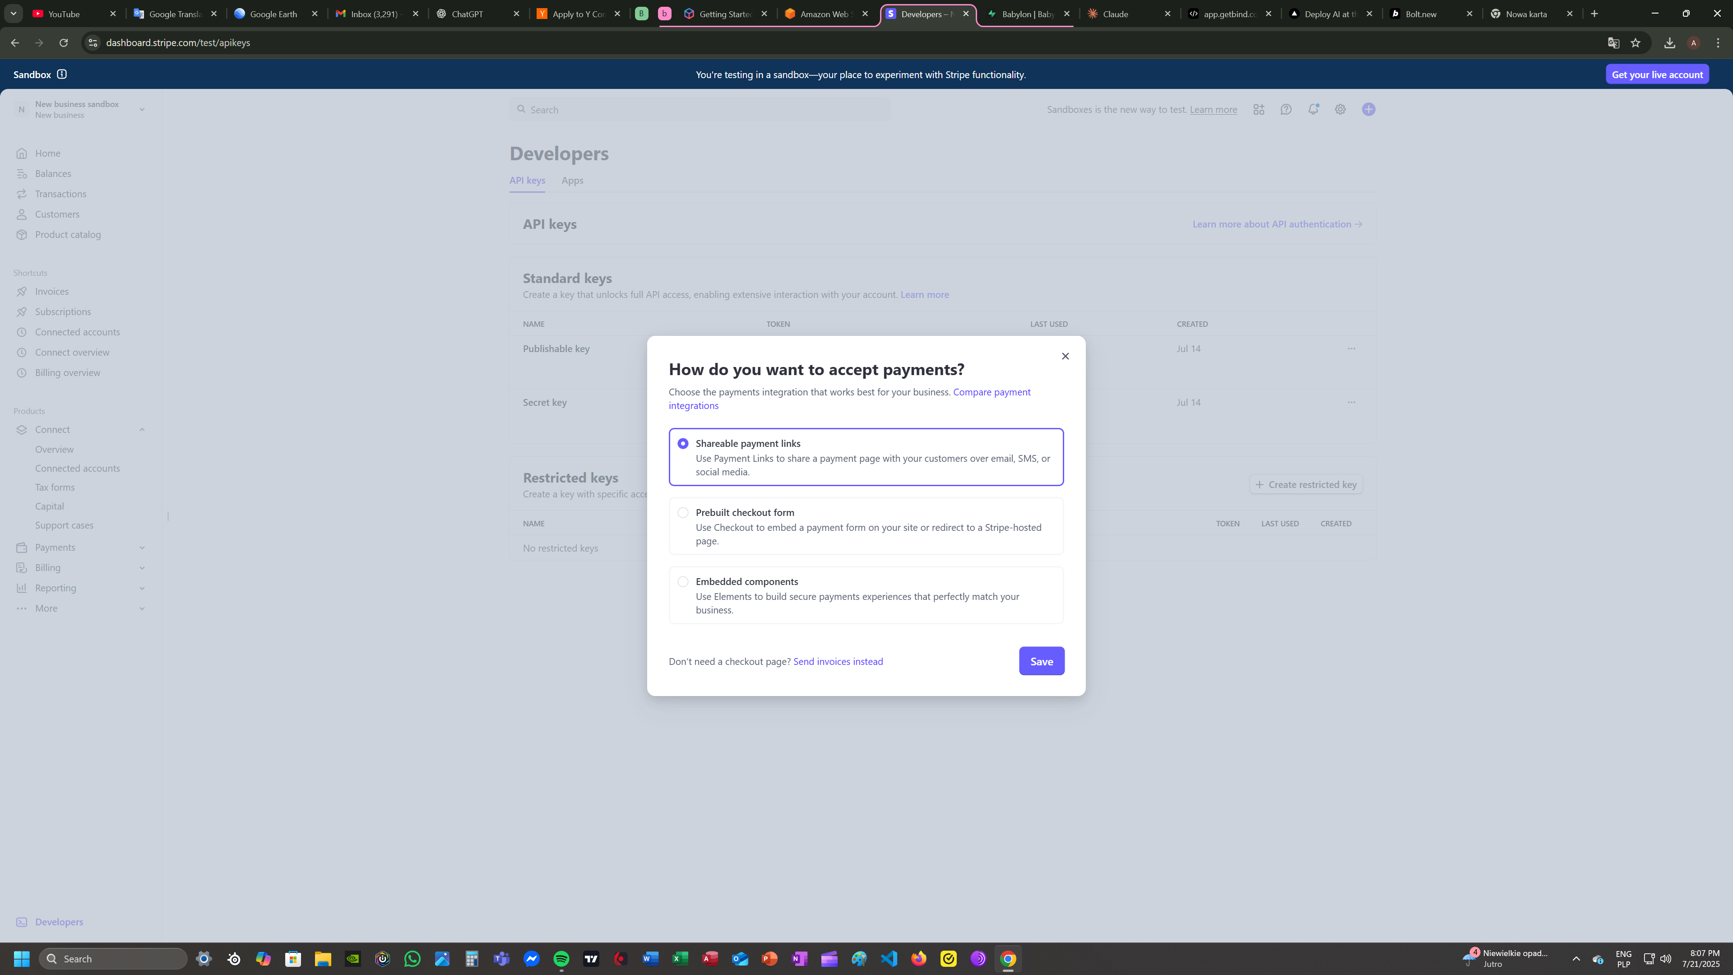Image resolution: width=1733 pixels, height=975 pixels.
Task: Open Spotify from the Windows taskbar
Action: 561,959
